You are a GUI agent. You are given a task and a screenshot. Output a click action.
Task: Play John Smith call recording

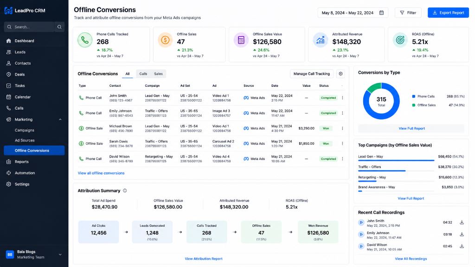361,222
